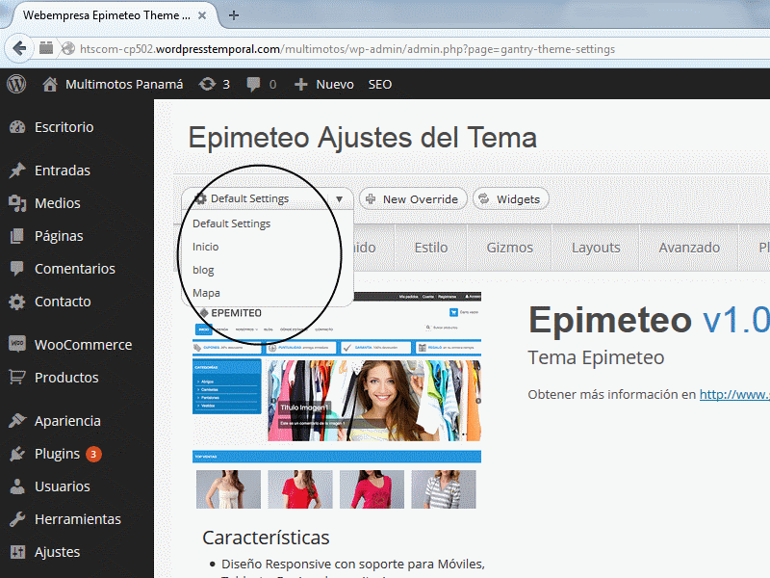Click the globe site info icon
770x578 pixels.
(68, 49)
